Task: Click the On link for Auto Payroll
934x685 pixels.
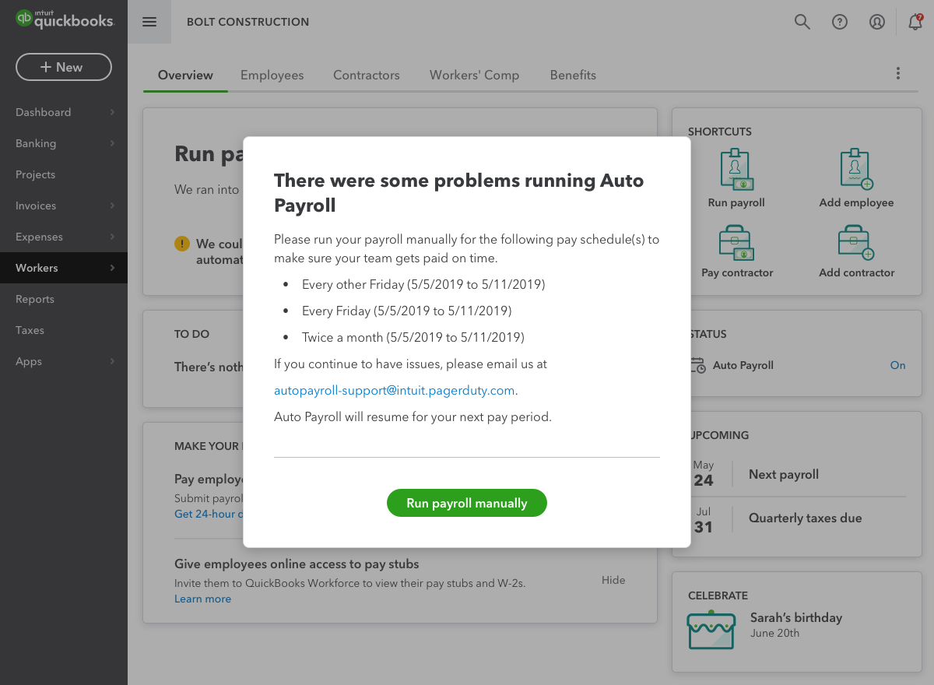Action: coord(897,365)
